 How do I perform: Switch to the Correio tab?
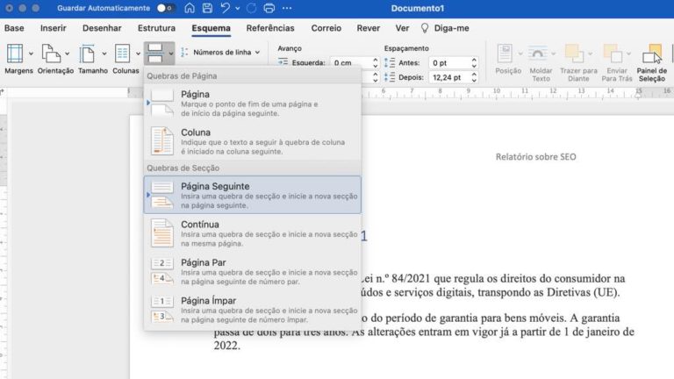pyautogui.click(x=326, y=28)
